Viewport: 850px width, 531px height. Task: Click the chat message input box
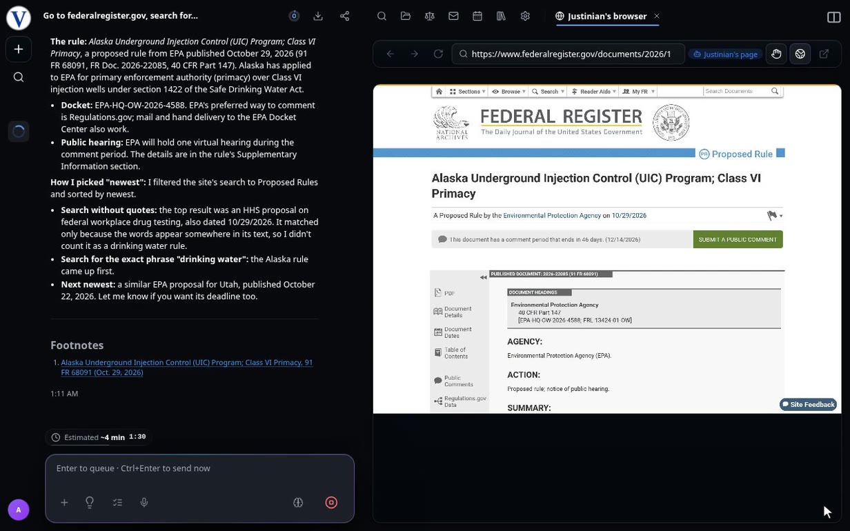tap(200, 468)
